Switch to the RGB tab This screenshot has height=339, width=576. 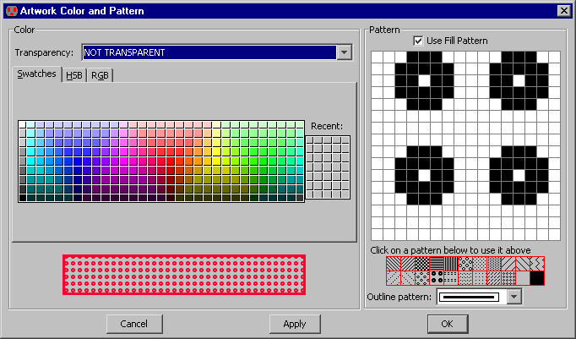[100, 75]
